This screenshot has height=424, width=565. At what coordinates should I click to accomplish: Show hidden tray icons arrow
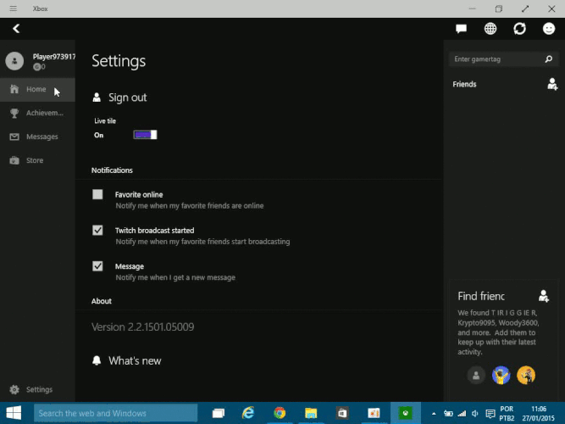tap(434, 414)
